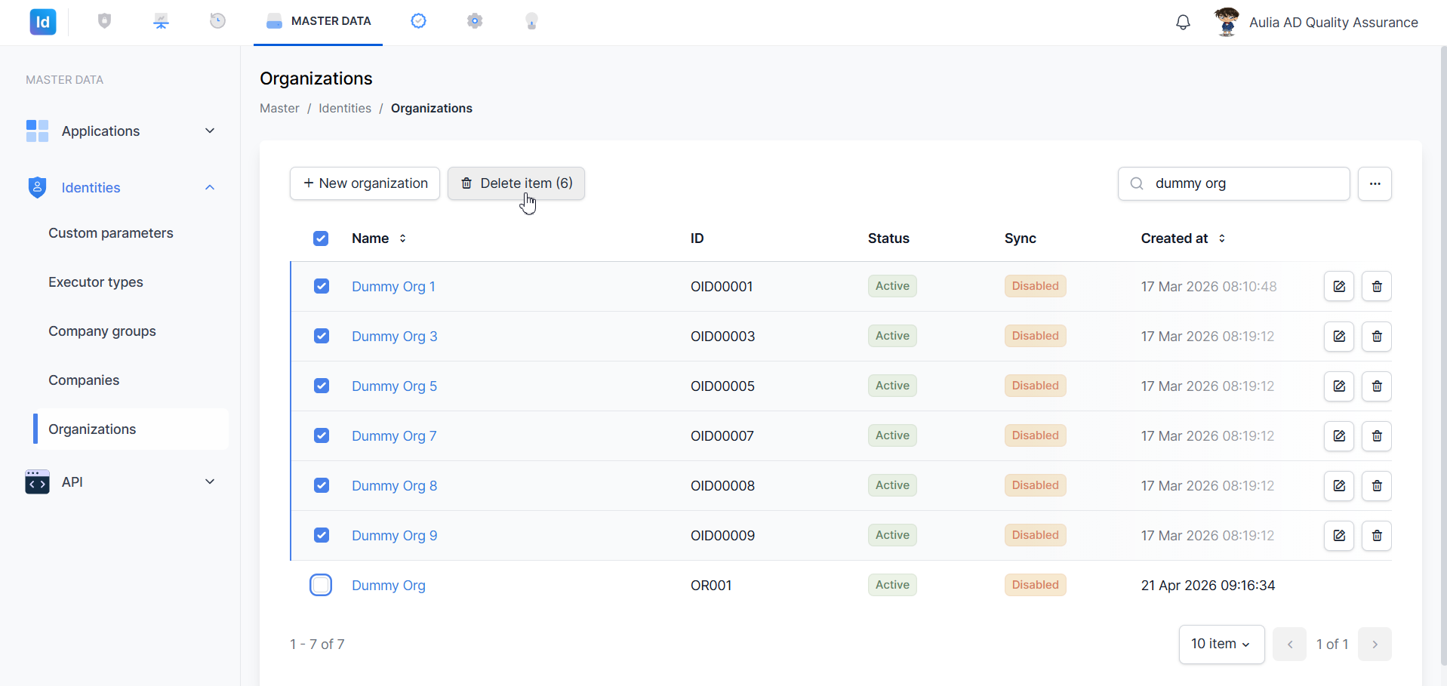Click the dummy org search field

(1233, 183)
